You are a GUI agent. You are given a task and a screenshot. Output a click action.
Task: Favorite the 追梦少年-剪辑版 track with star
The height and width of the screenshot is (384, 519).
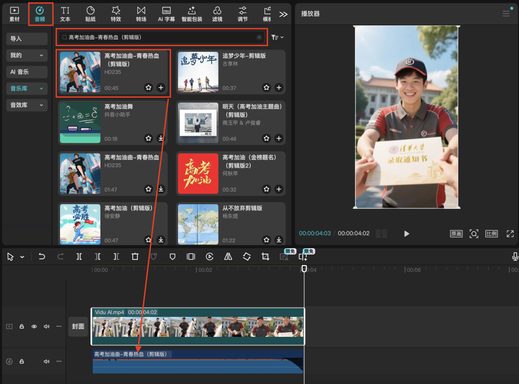click(266, 88)
